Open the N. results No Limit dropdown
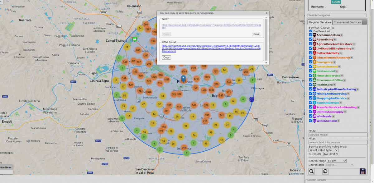Image resolution: width=374 pixels, height=183 pixels. 331,154
